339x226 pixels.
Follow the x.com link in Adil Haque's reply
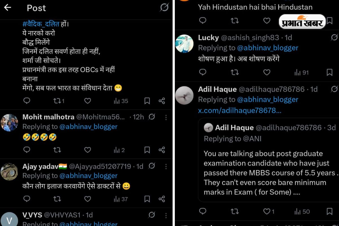[x=240, y=110]
